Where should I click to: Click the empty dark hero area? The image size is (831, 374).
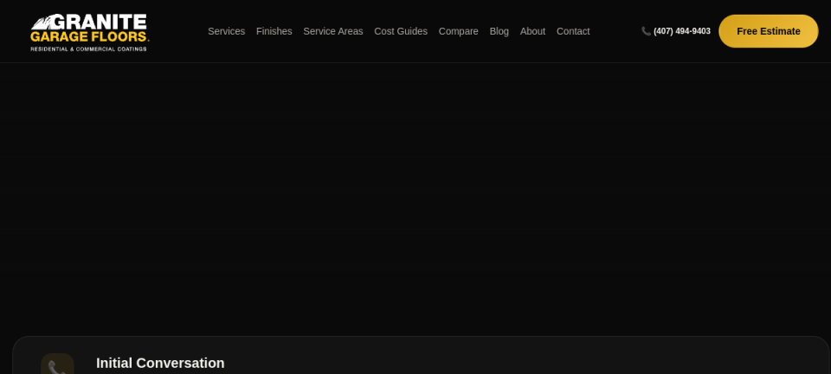coord(415,196)
